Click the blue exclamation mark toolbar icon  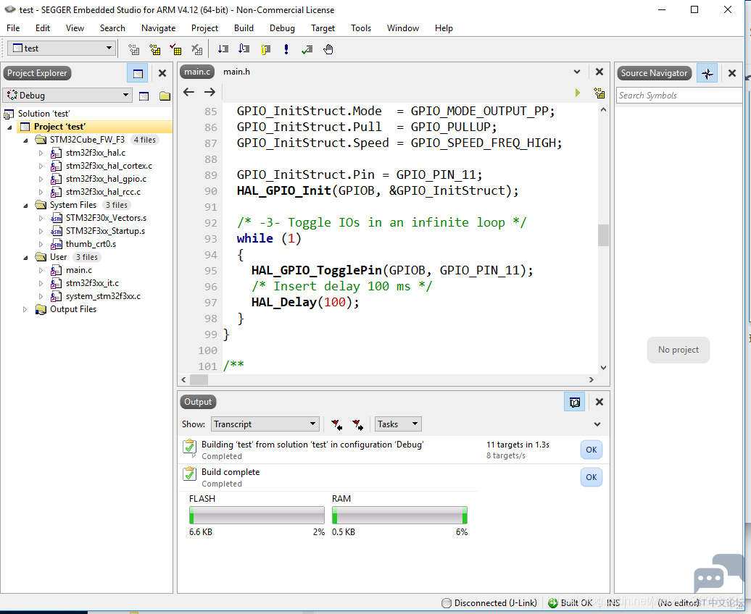(286, 49)
